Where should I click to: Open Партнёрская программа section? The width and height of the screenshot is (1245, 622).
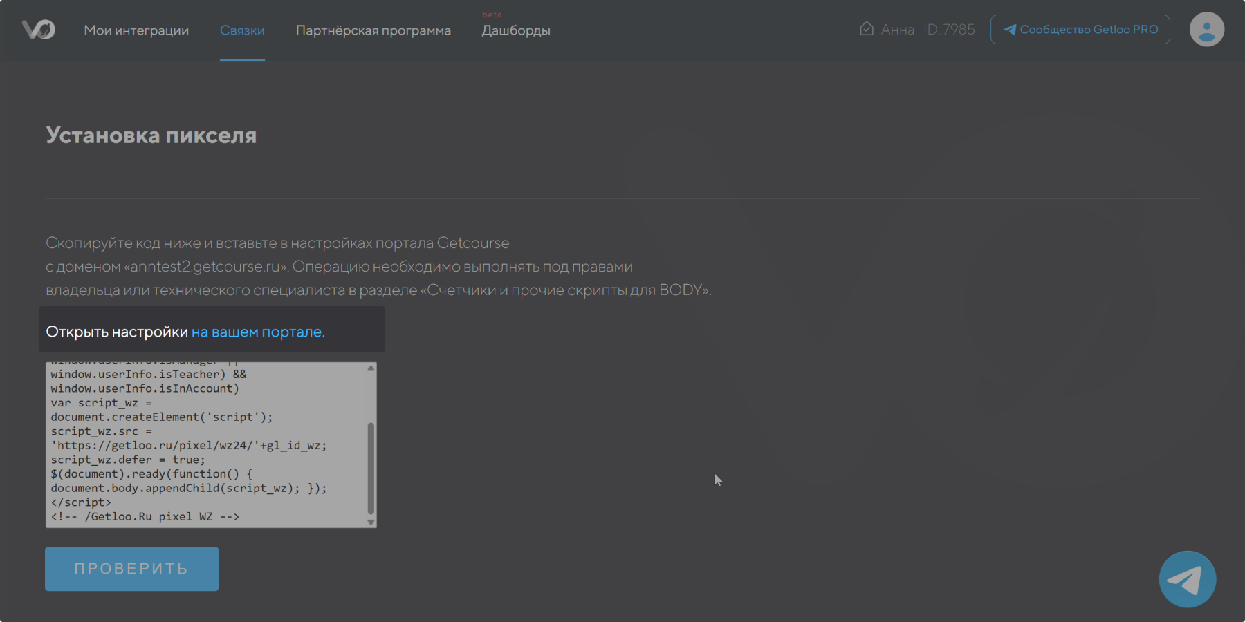tap(373, 30)
